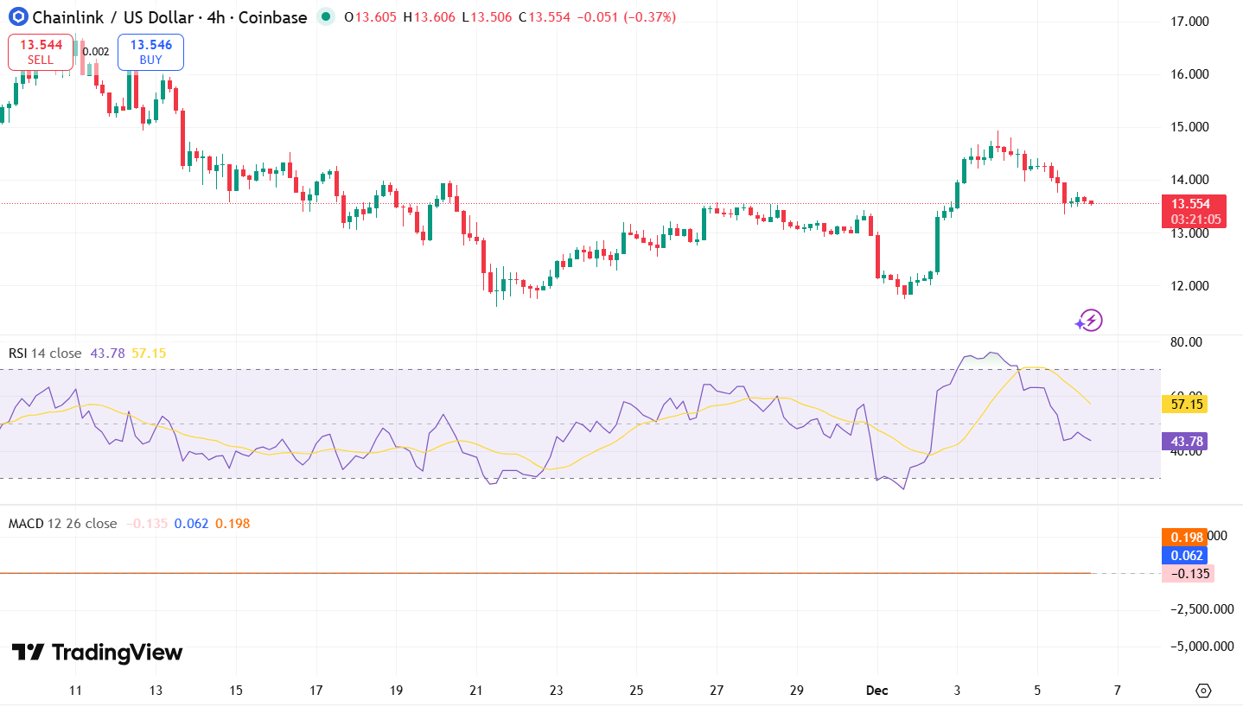The image size is (1243, 707).
Task: Click the red SELL button showing 13.544
Action: pyautogui.click(x=40, y=52)
